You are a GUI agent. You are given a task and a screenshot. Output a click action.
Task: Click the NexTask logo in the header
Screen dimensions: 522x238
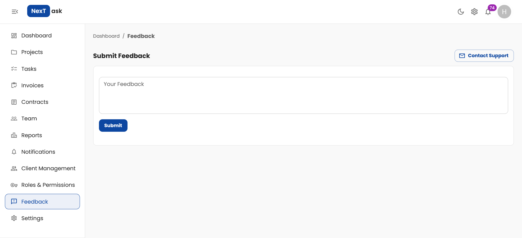(x=44, y=11)
